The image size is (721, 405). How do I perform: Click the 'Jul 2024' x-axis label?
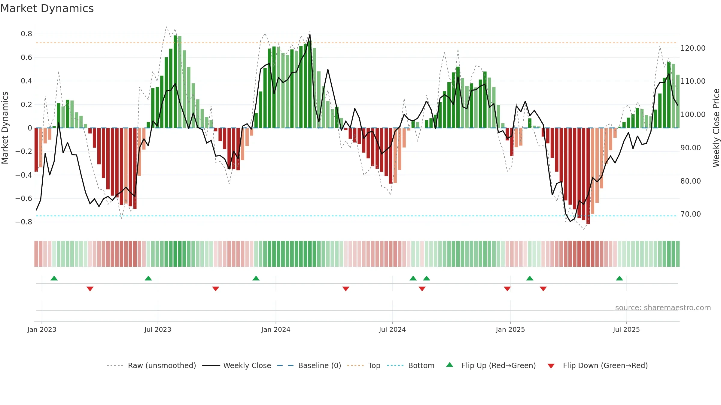[392, 330]
